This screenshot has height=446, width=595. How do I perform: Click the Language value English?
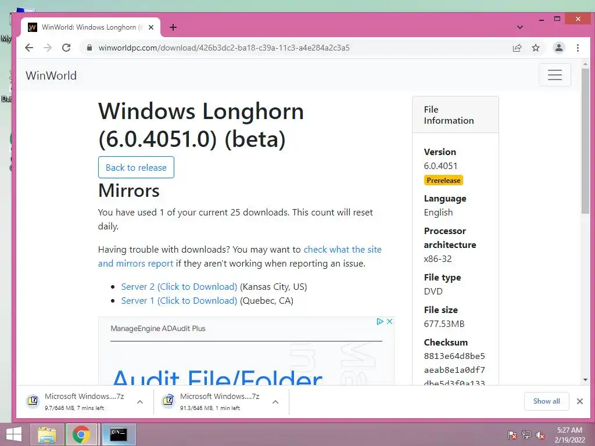[438, 213]
